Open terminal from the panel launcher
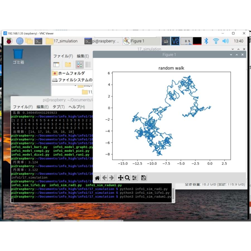The width and height of the screenshot is (251, 251). [x=38, y=41]
